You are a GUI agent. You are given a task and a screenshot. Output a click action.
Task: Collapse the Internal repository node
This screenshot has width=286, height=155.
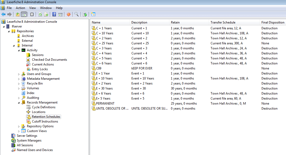click(x=14, y=46)
